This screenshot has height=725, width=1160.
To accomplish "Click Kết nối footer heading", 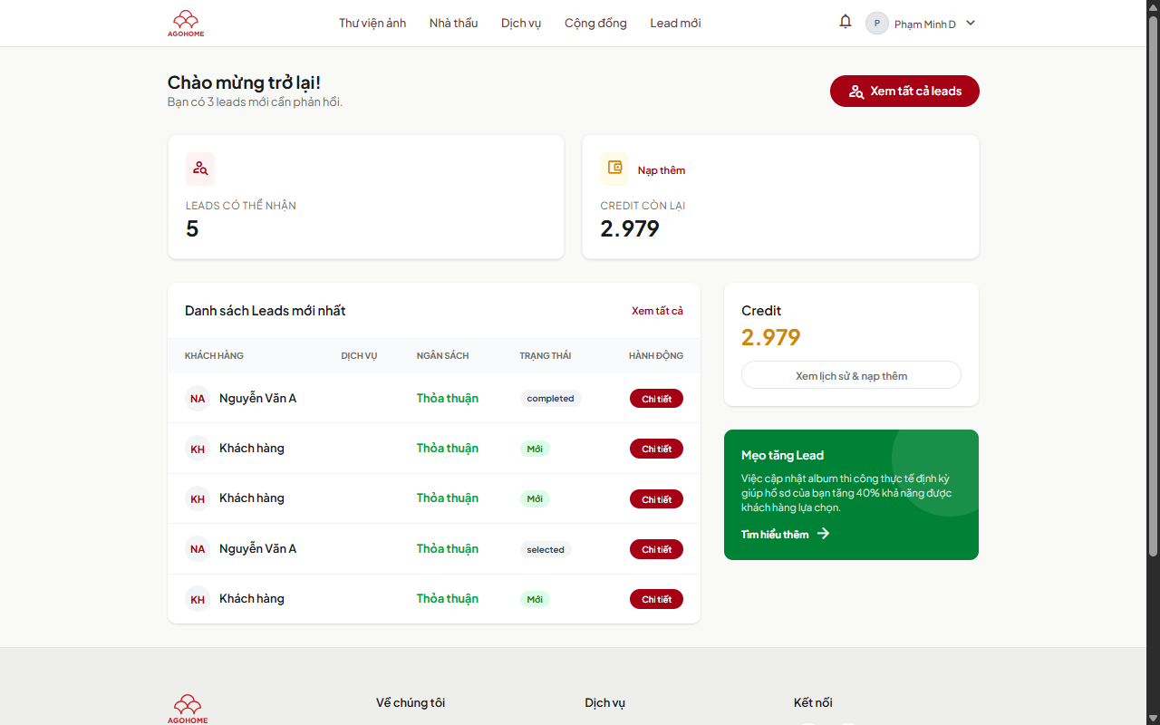I will click(813, 702).
